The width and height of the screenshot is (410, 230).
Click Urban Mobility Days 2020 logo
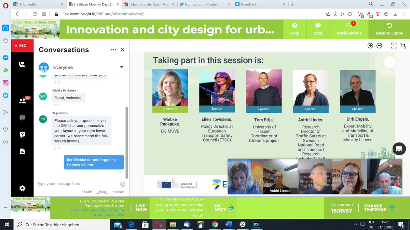point(36,29)
